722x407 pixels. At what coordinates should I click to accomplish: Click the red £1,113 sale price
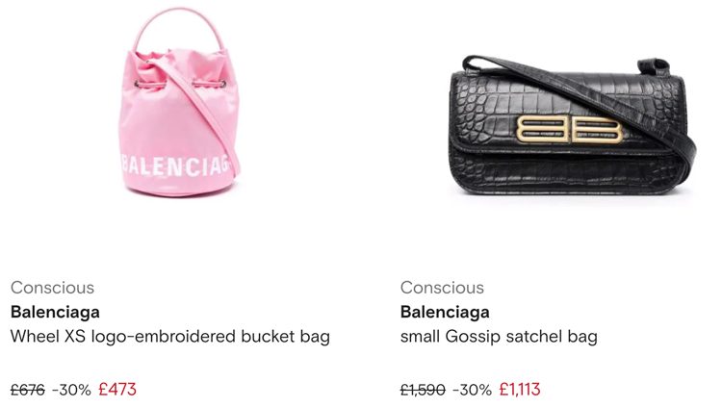click(520, 390)
